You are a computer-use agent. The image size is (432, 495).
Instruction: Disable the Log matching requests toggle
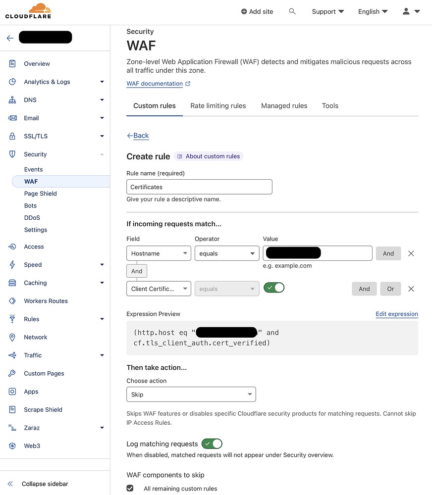[212, 444]
